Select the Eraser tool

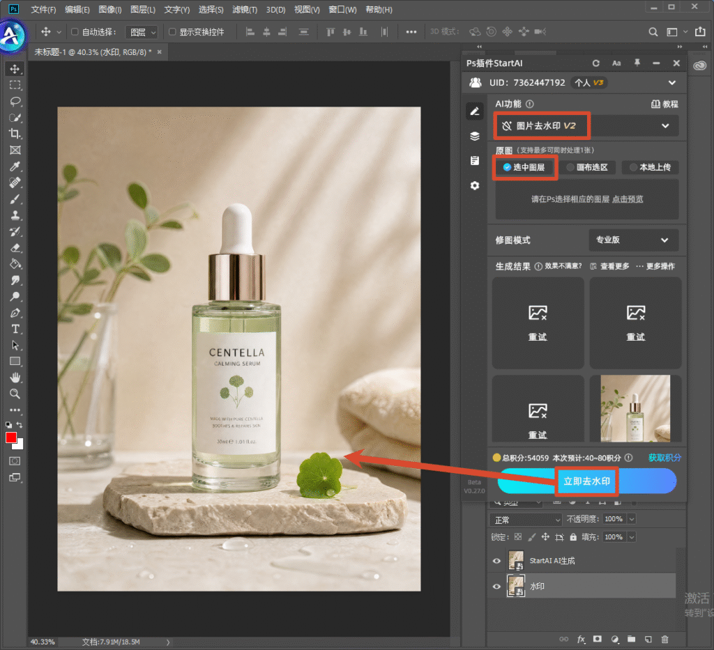point(15,248)
